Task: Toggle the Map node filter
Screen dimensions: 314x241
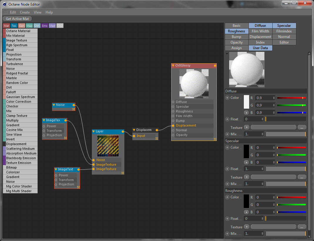Action: [x=29, y=26]
